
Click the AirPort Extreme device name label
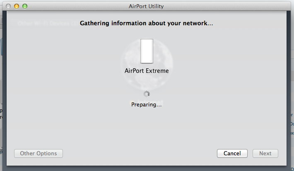pyautogui.click(x=147, y=71)
